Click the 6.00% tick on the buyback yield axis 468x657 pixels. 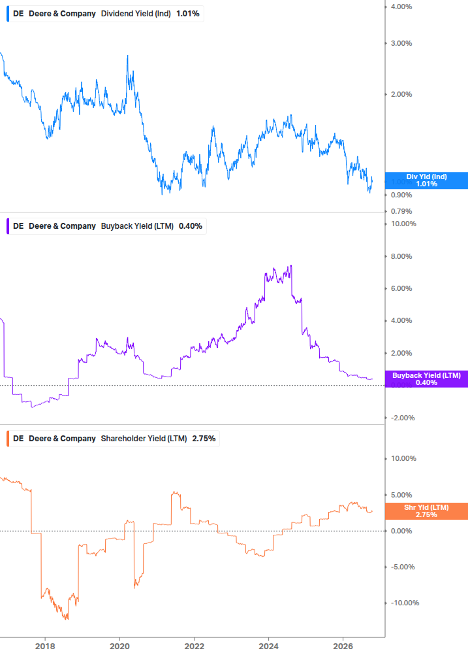coord(401,289)
